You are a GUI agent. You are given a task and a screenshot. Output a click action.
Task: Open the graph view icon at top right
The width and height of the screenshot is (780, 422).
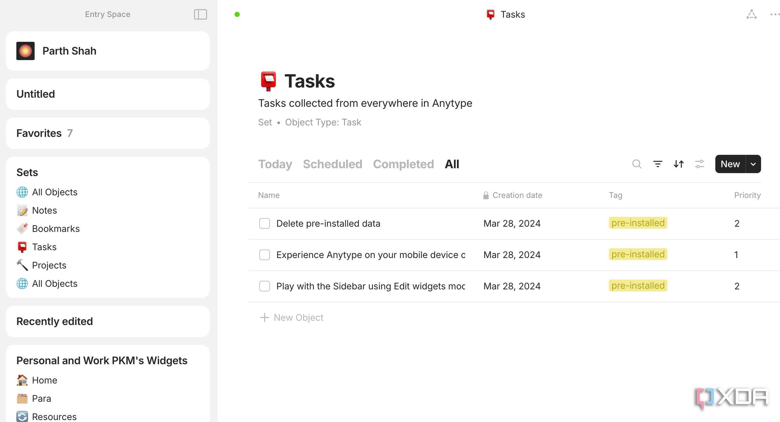(752, 14)
